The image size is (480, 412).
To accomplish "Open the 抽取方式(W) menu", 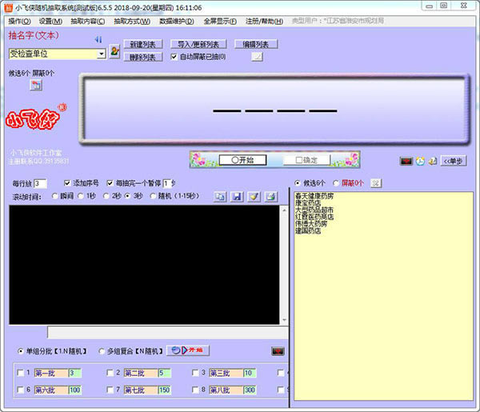I will pyautogui.click(x=132, y=21).
